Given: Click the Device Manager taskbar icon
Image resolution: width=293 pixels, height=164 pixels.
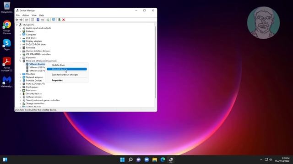Looking at the screenshot, I should tap(171, 159).
